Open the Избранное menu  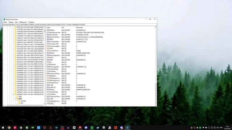coord(23,22)
